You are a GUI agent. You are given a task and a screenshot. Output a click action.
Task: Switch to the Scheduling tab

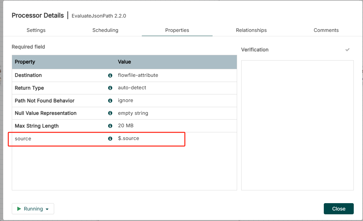[105, 30]
